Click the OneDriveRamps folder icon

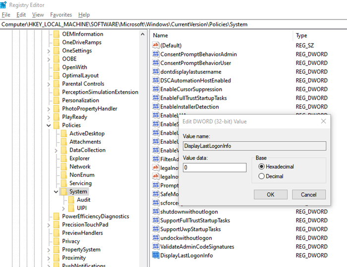pos(57,42)
